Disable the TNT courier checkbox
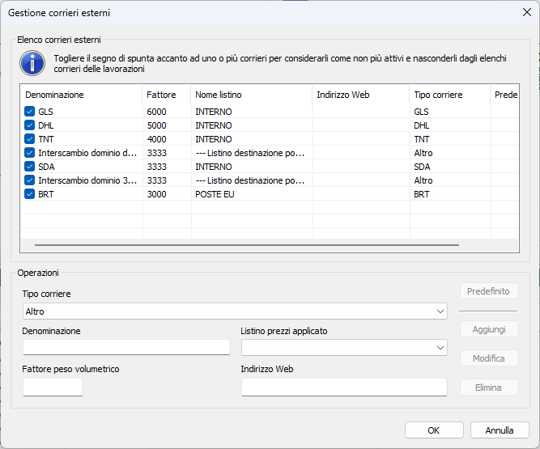Viewport: 540px width, 449px height. point(30,139)
